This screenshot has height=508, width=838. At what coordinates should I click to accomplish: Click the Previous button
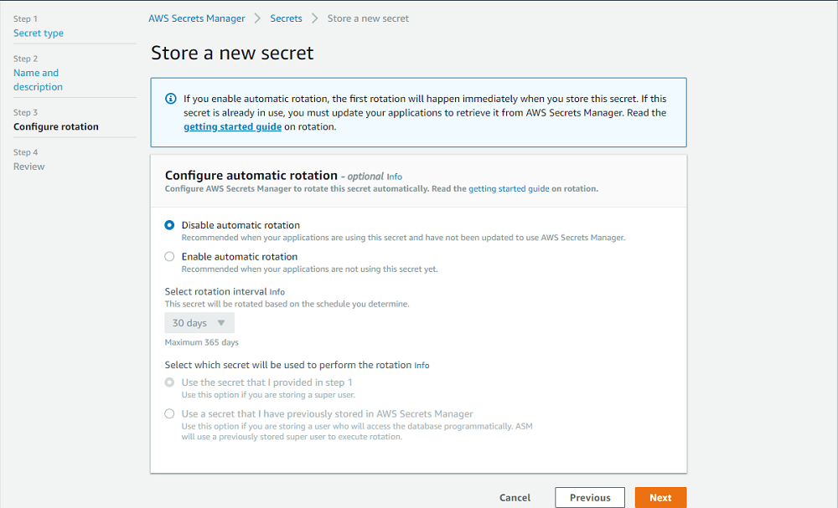click(x=590, y=497)
